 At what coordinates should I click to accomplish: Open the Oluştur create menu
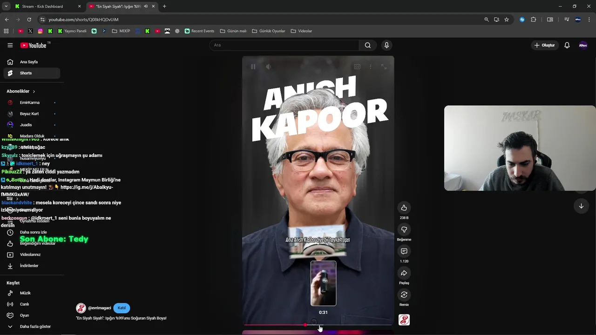click(x=545, y=45)
